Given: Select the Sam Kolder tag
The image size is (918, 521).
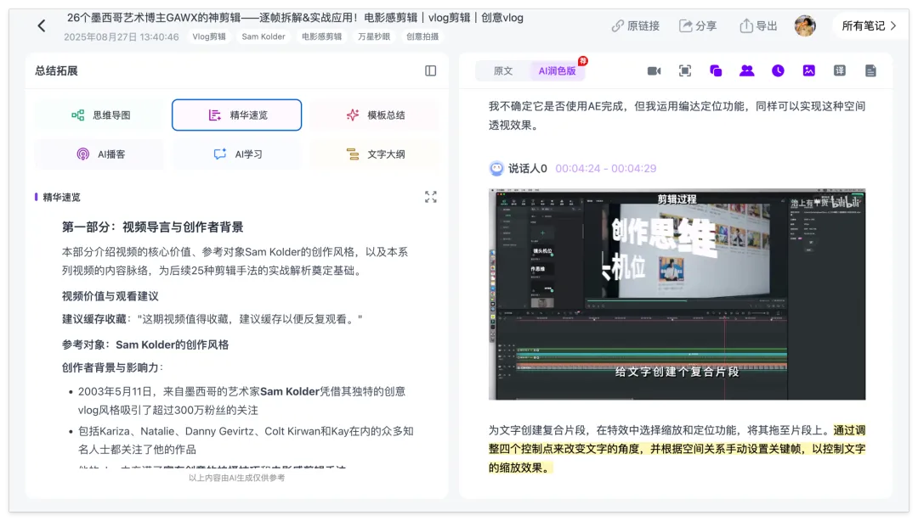Looking at the screenshot, I should [263, 36].
